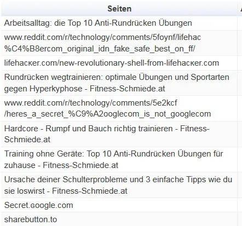
Task: Select the reddit lifehacker idn fake row
Action: pos(119,43)
